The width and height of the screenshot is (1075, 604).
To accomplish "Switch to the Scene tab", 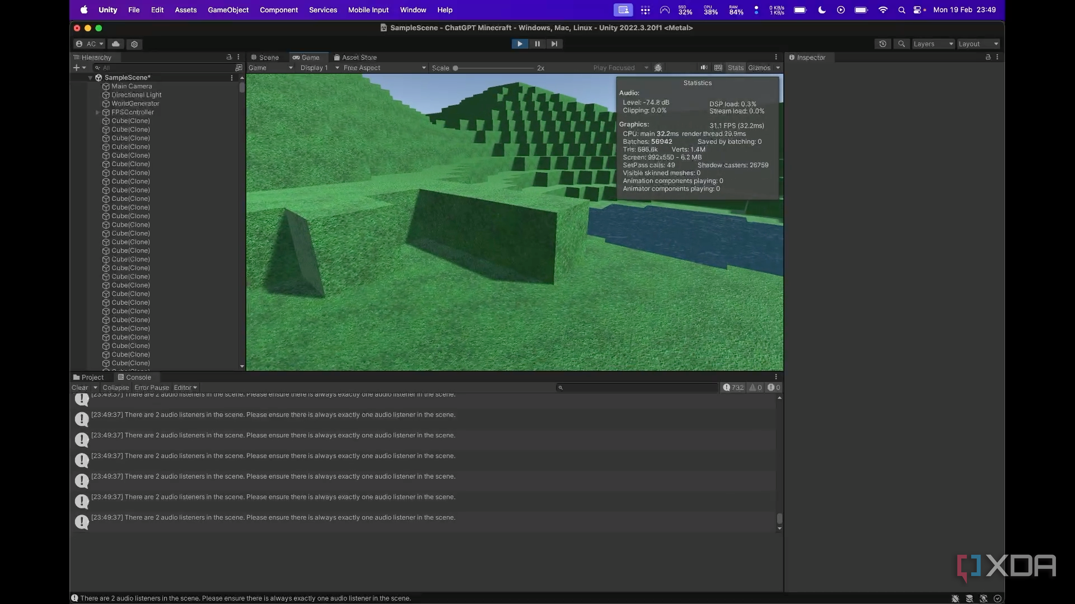I will pyautogui.click(x=265, y=58).
